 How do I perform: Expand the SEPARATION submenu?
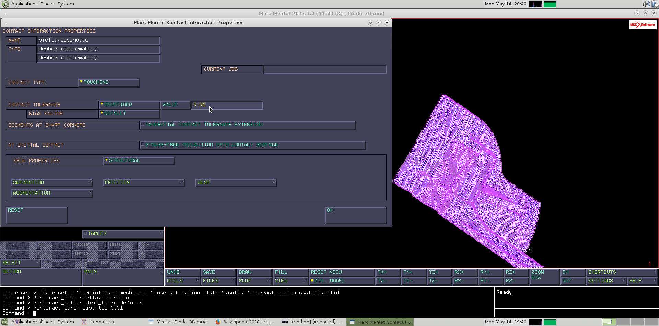pyautogui.click(x=52, y=183)
